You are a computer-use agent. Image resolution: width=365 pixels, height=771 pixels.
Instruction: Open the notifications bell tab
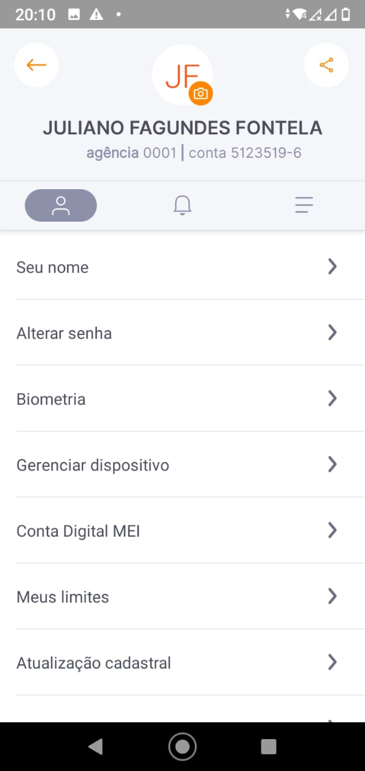(182, 205)
